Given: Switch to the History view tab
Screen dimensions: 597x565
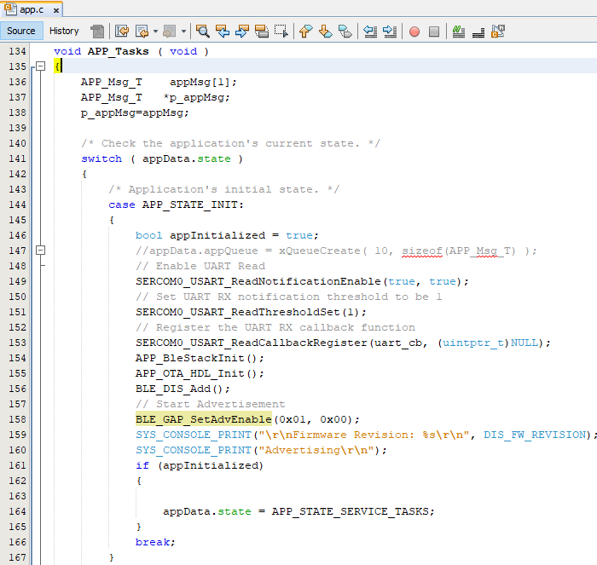Looking at the screenshot, I should [64, 31].
